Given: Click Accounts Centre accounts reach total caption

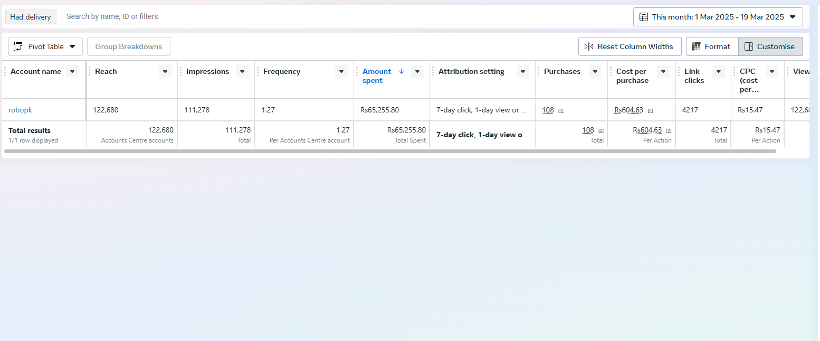Looking at the screenshot, I should [137, 140].
